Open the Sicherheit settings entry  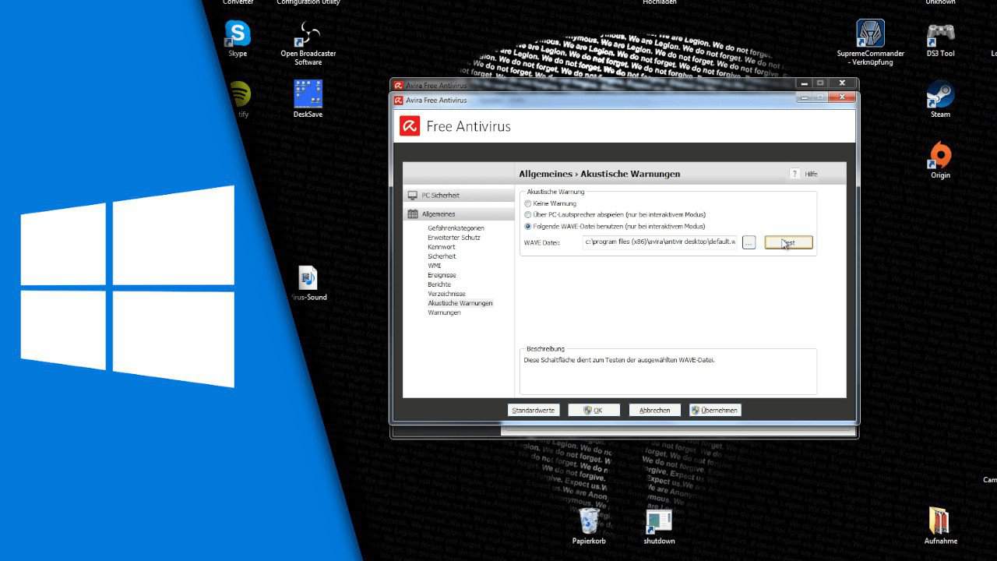442,256
